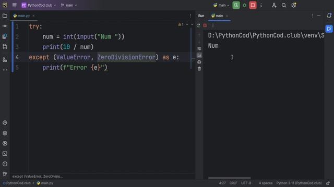This screenshot has height=187, width=334.
Task: Open Code With Me user icon
Action: tap(274, 5)
